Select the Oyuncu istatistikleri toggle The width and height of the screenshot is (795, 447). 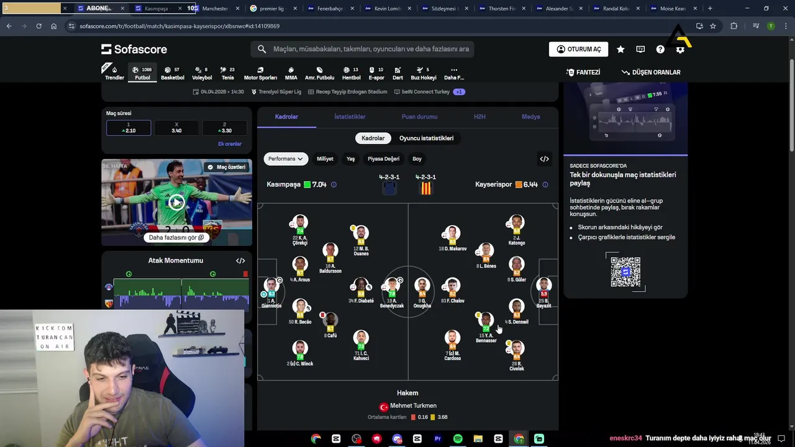click(x=426, y=138)
